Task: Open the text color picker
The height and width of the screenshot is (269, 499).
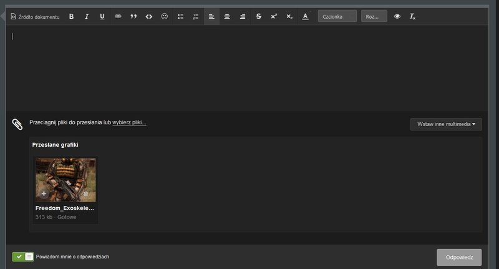Action: (x=305, y=17)
